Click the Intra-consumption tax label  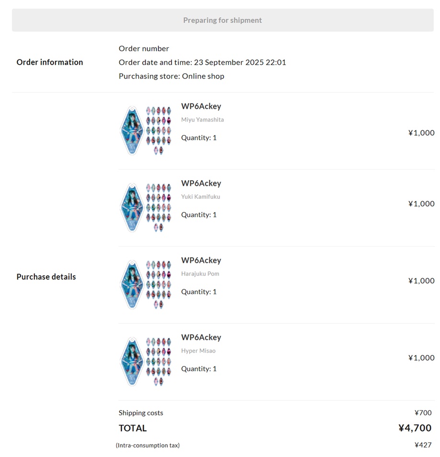coord(148,446)
